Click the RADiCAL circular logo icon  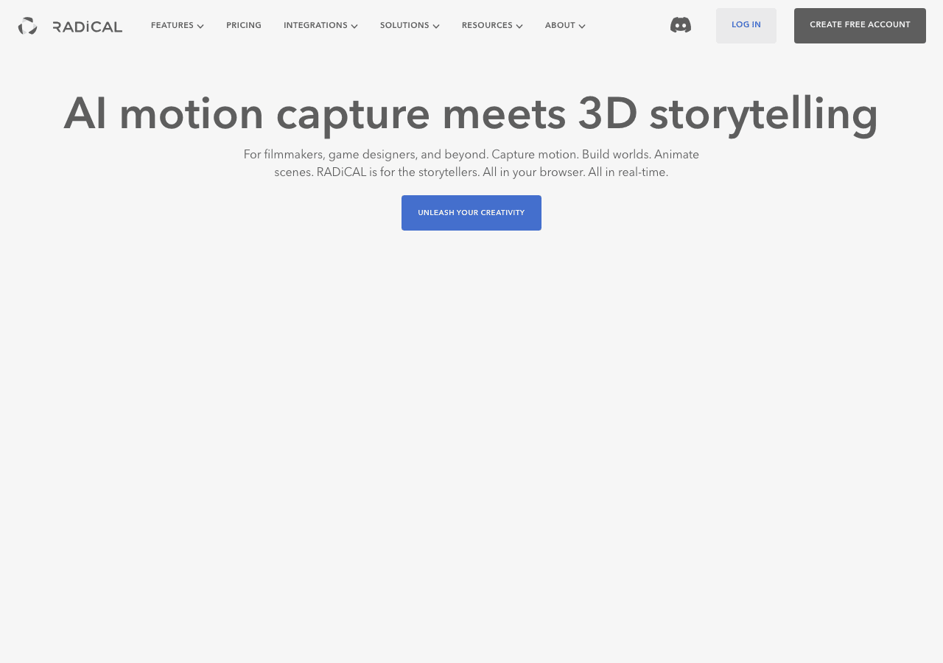click(28, 26)
